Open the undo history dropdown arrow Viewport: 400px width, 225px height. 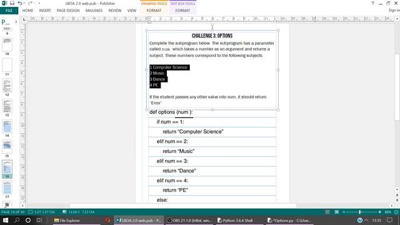click(24, 3)
